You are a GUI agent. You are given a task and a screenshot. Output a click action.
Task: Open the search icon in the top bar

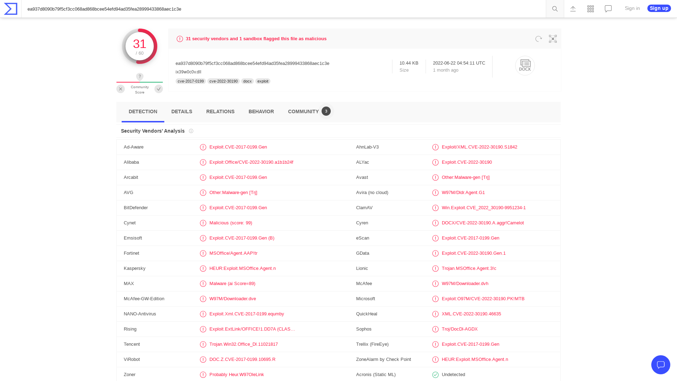[554, 8]
